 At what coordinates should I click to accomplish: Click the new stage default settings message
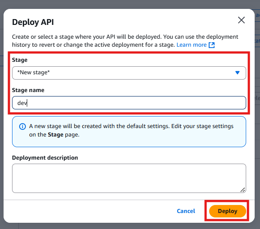(131, 130)
